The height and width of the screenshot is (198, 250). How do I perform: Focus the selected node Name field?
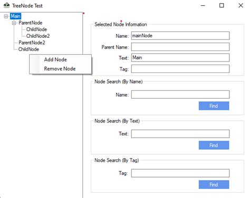[x=180, y=36]
